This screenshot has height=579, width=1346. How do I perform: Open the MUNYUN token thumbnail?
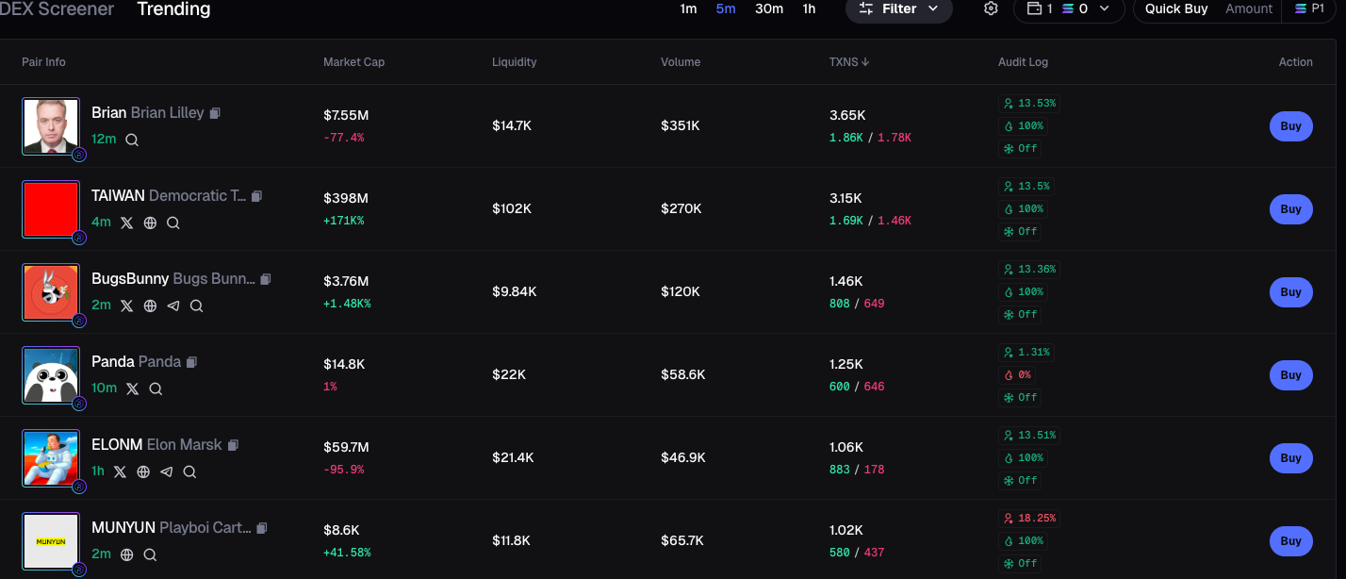coord(51,541)
